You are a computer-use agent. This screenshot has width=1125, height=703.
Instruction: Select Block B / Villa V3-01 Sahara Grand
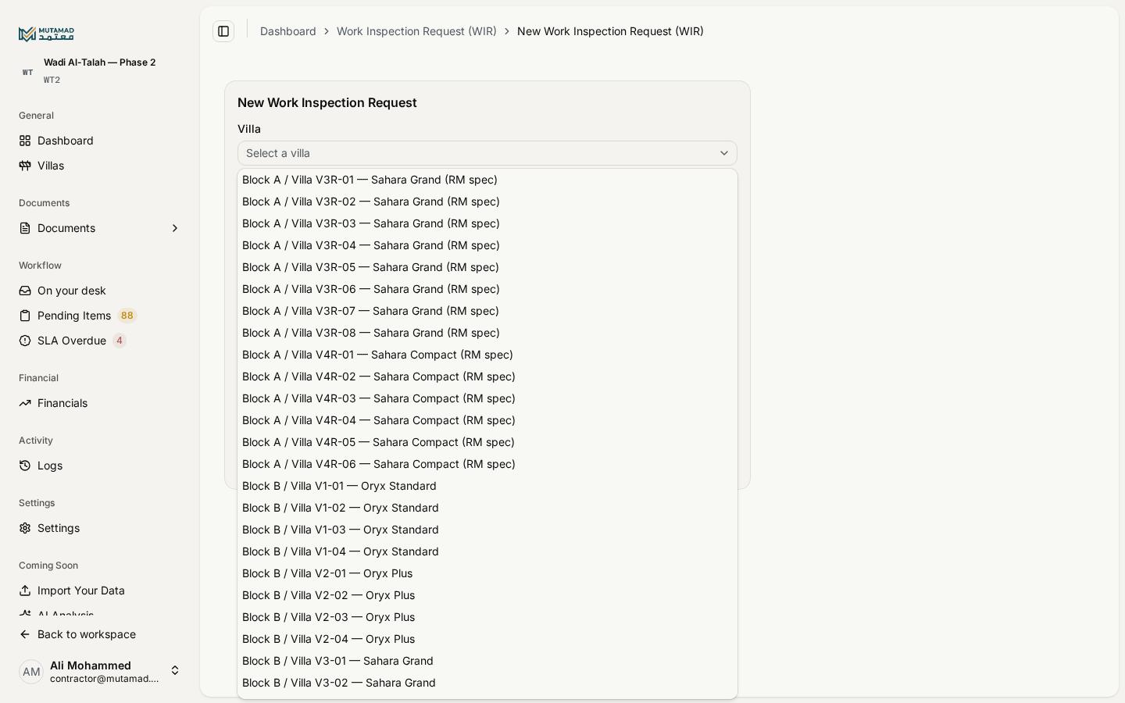tap(487, 661)
